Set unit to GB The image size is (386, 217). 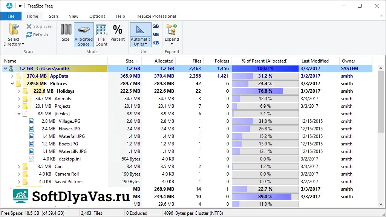coord(156,26)
